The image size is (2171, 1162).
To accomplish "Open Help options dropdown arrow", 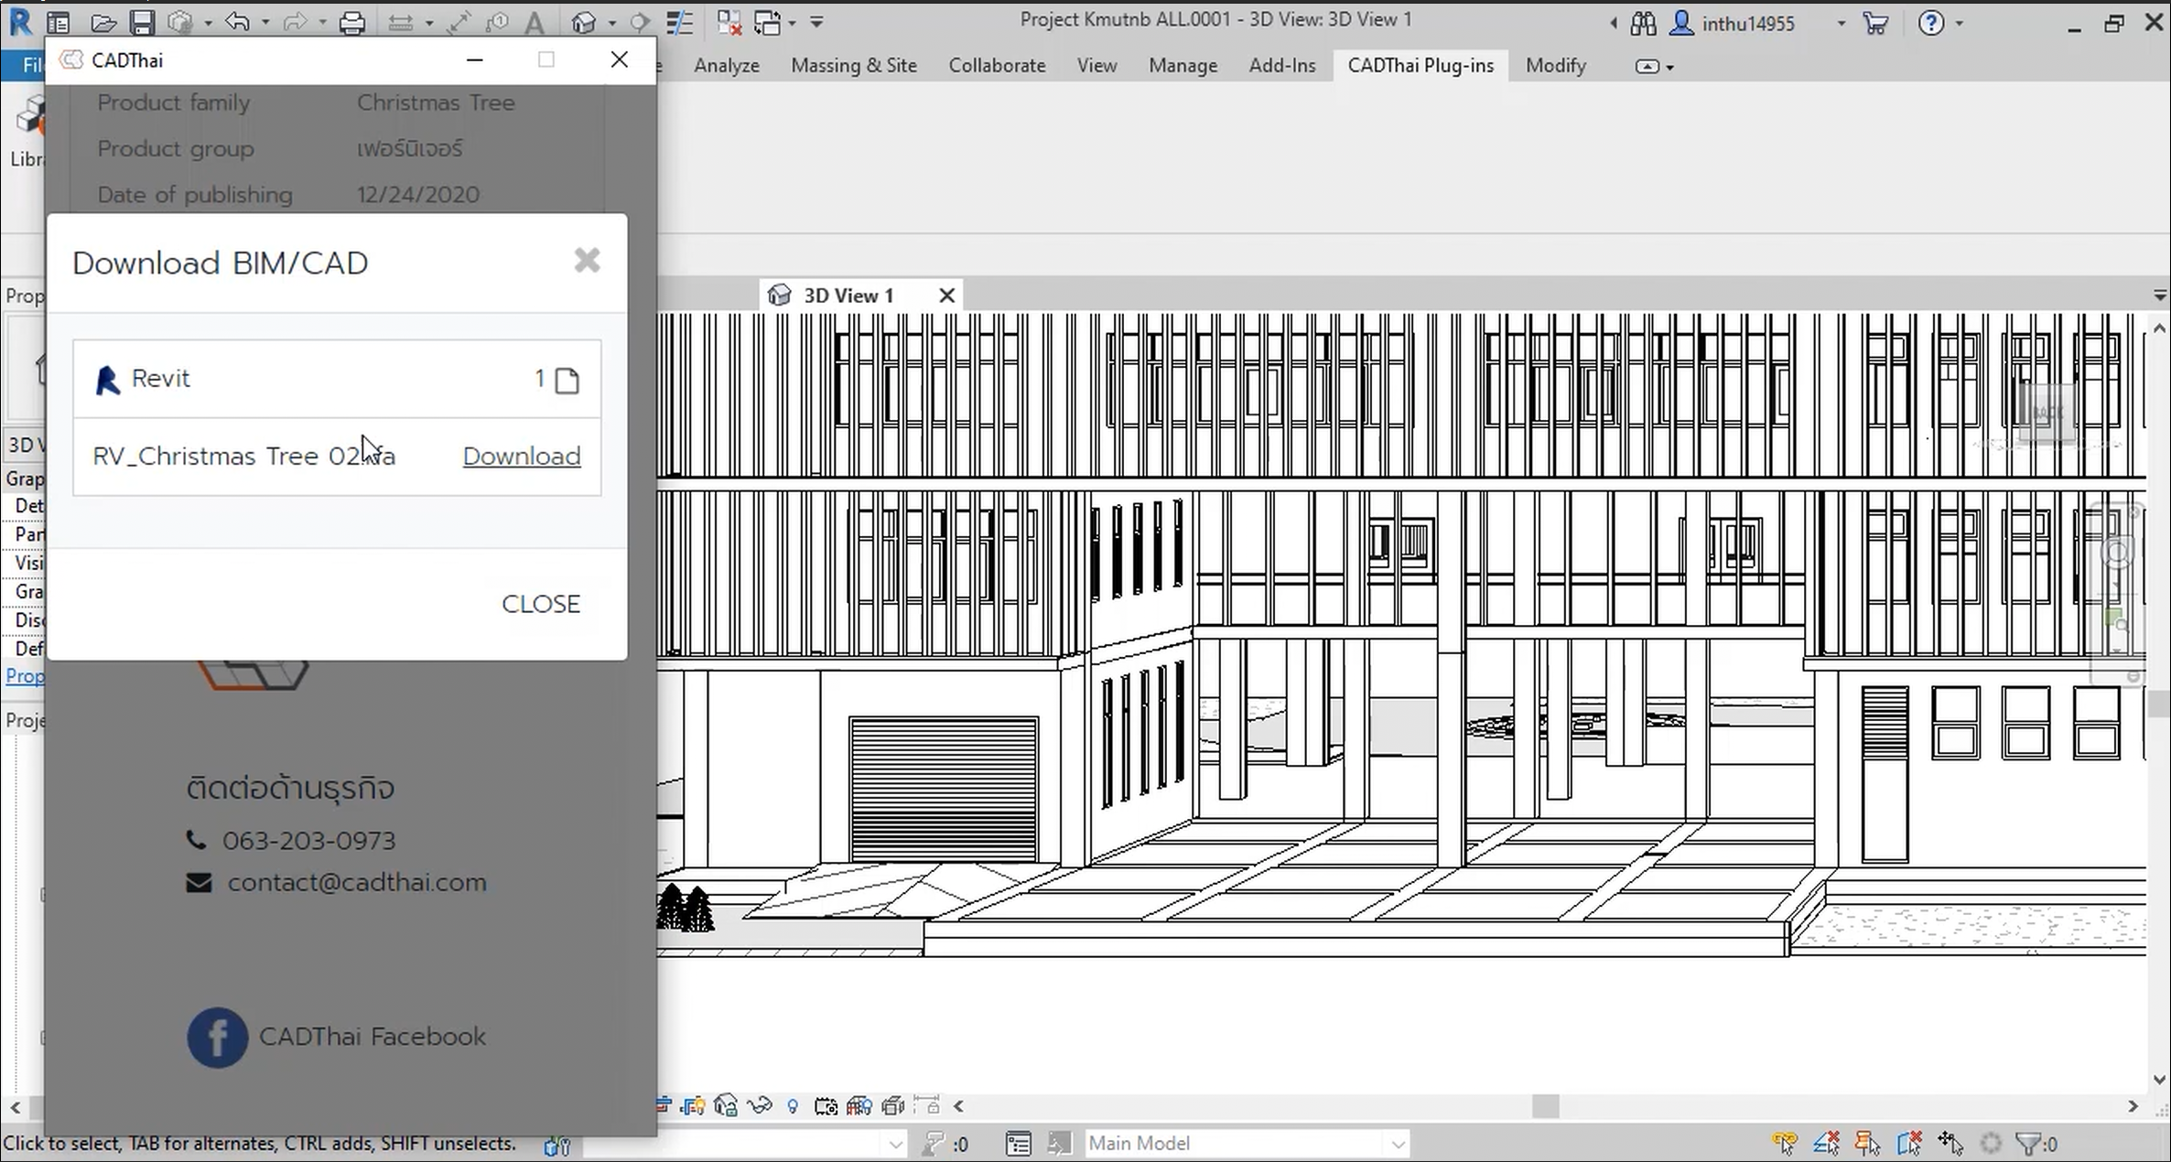I will point(1959,24).
